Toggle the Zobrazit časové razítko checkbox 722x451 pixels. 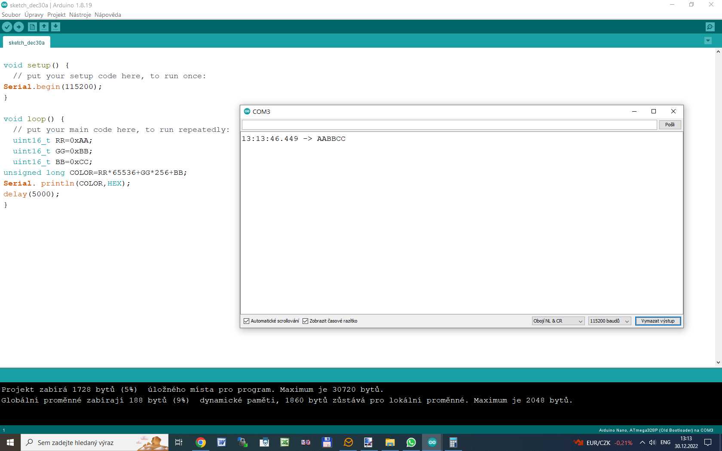click(x=306, y=321)
